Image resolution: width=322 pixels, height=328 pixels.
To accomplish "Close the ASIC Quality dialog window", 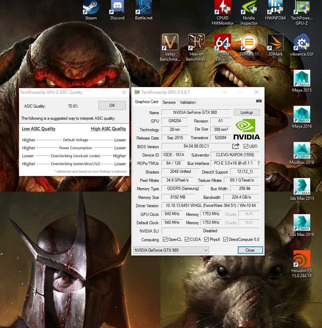I will (124, 92).
